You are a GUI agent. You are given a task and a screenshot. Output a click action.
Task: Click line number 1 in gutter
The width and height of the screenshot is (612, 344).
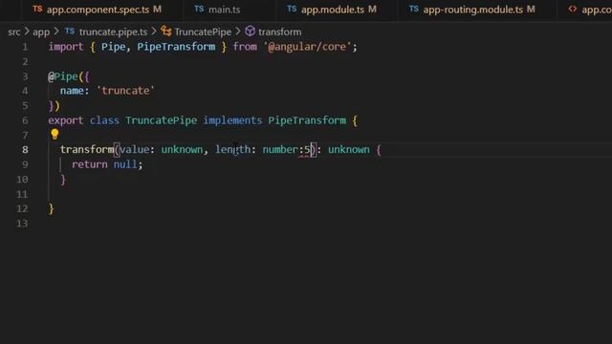click(x=25, y=47)
